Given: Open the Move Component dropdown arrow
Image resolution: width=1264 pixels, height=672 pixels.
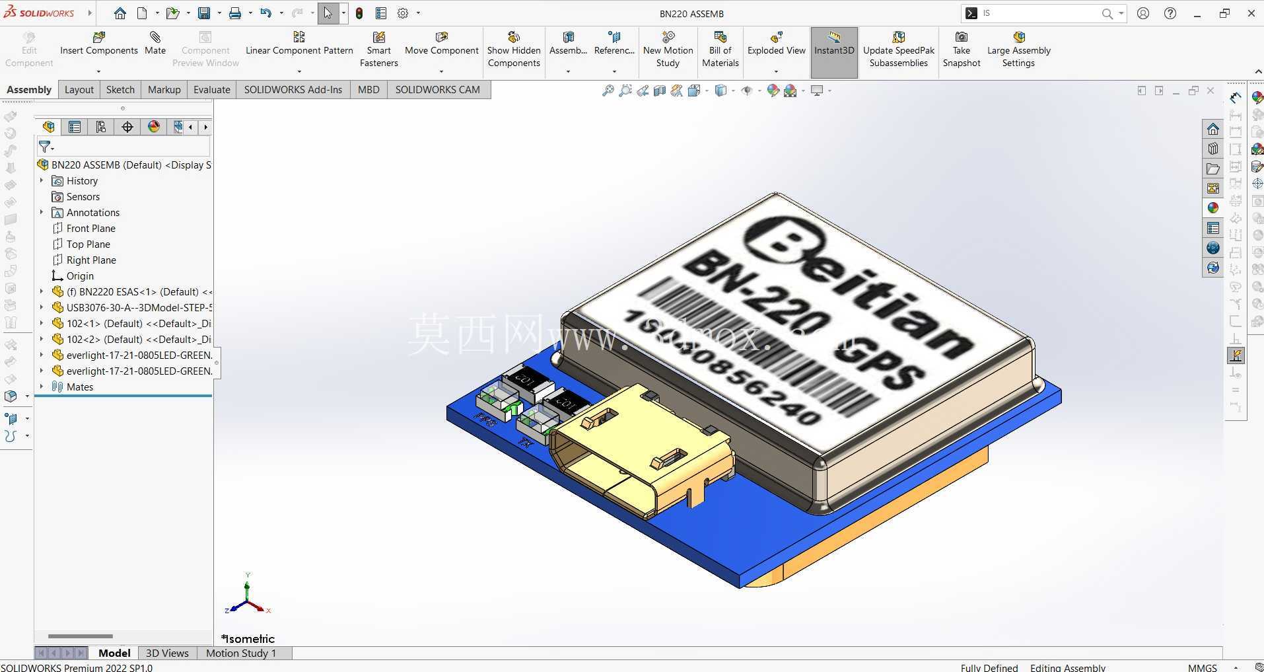Looking at the screenshot, I should [442, 71].
